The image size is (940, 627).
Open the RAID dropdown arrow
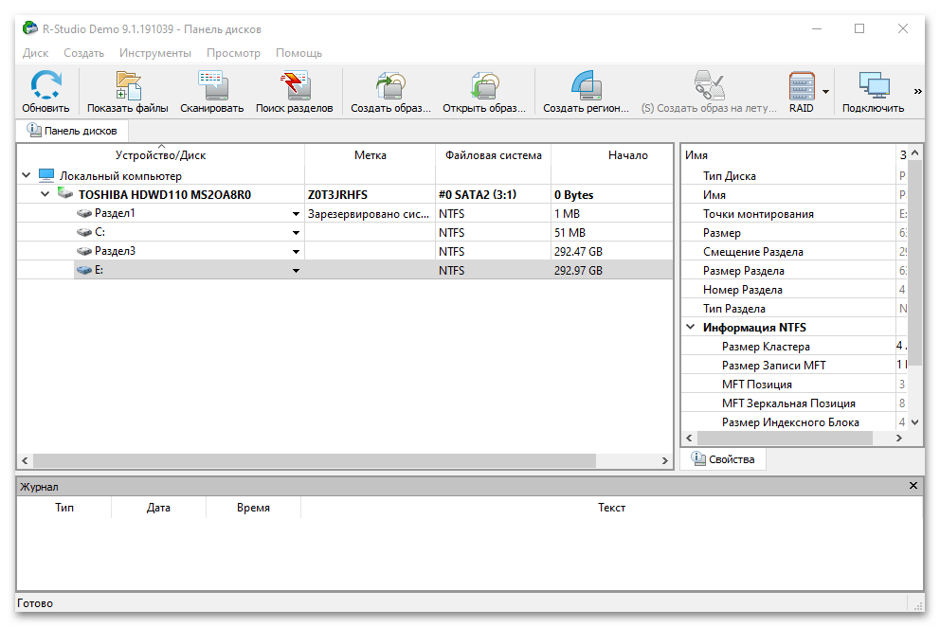pyautogui.click(x=825, y=92)
